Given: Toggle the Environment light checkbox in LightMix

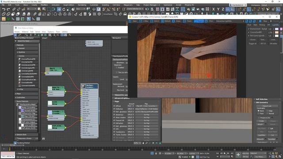Looking at the screenshot, I should click(249, 29).
